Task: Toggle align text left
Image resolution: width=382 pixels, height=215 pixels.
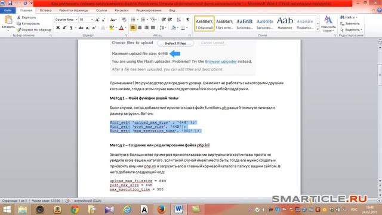Action: coord(133,28)
